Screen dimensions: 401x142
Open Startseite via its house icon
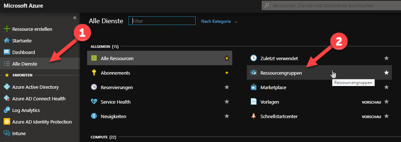click(x=7, y=41)
